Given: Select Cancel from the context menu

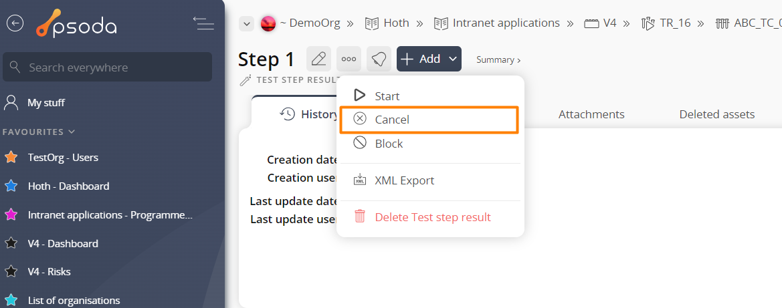Looking at the screenshot, I should [x=392, y=120].
